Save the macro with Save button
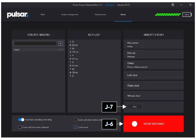The height and width of the screenshot is (138, 196). tap(135, 107)
